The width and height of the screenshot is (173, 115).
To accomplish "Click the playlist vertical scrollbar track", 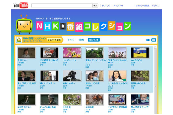I will click(155, 81).
